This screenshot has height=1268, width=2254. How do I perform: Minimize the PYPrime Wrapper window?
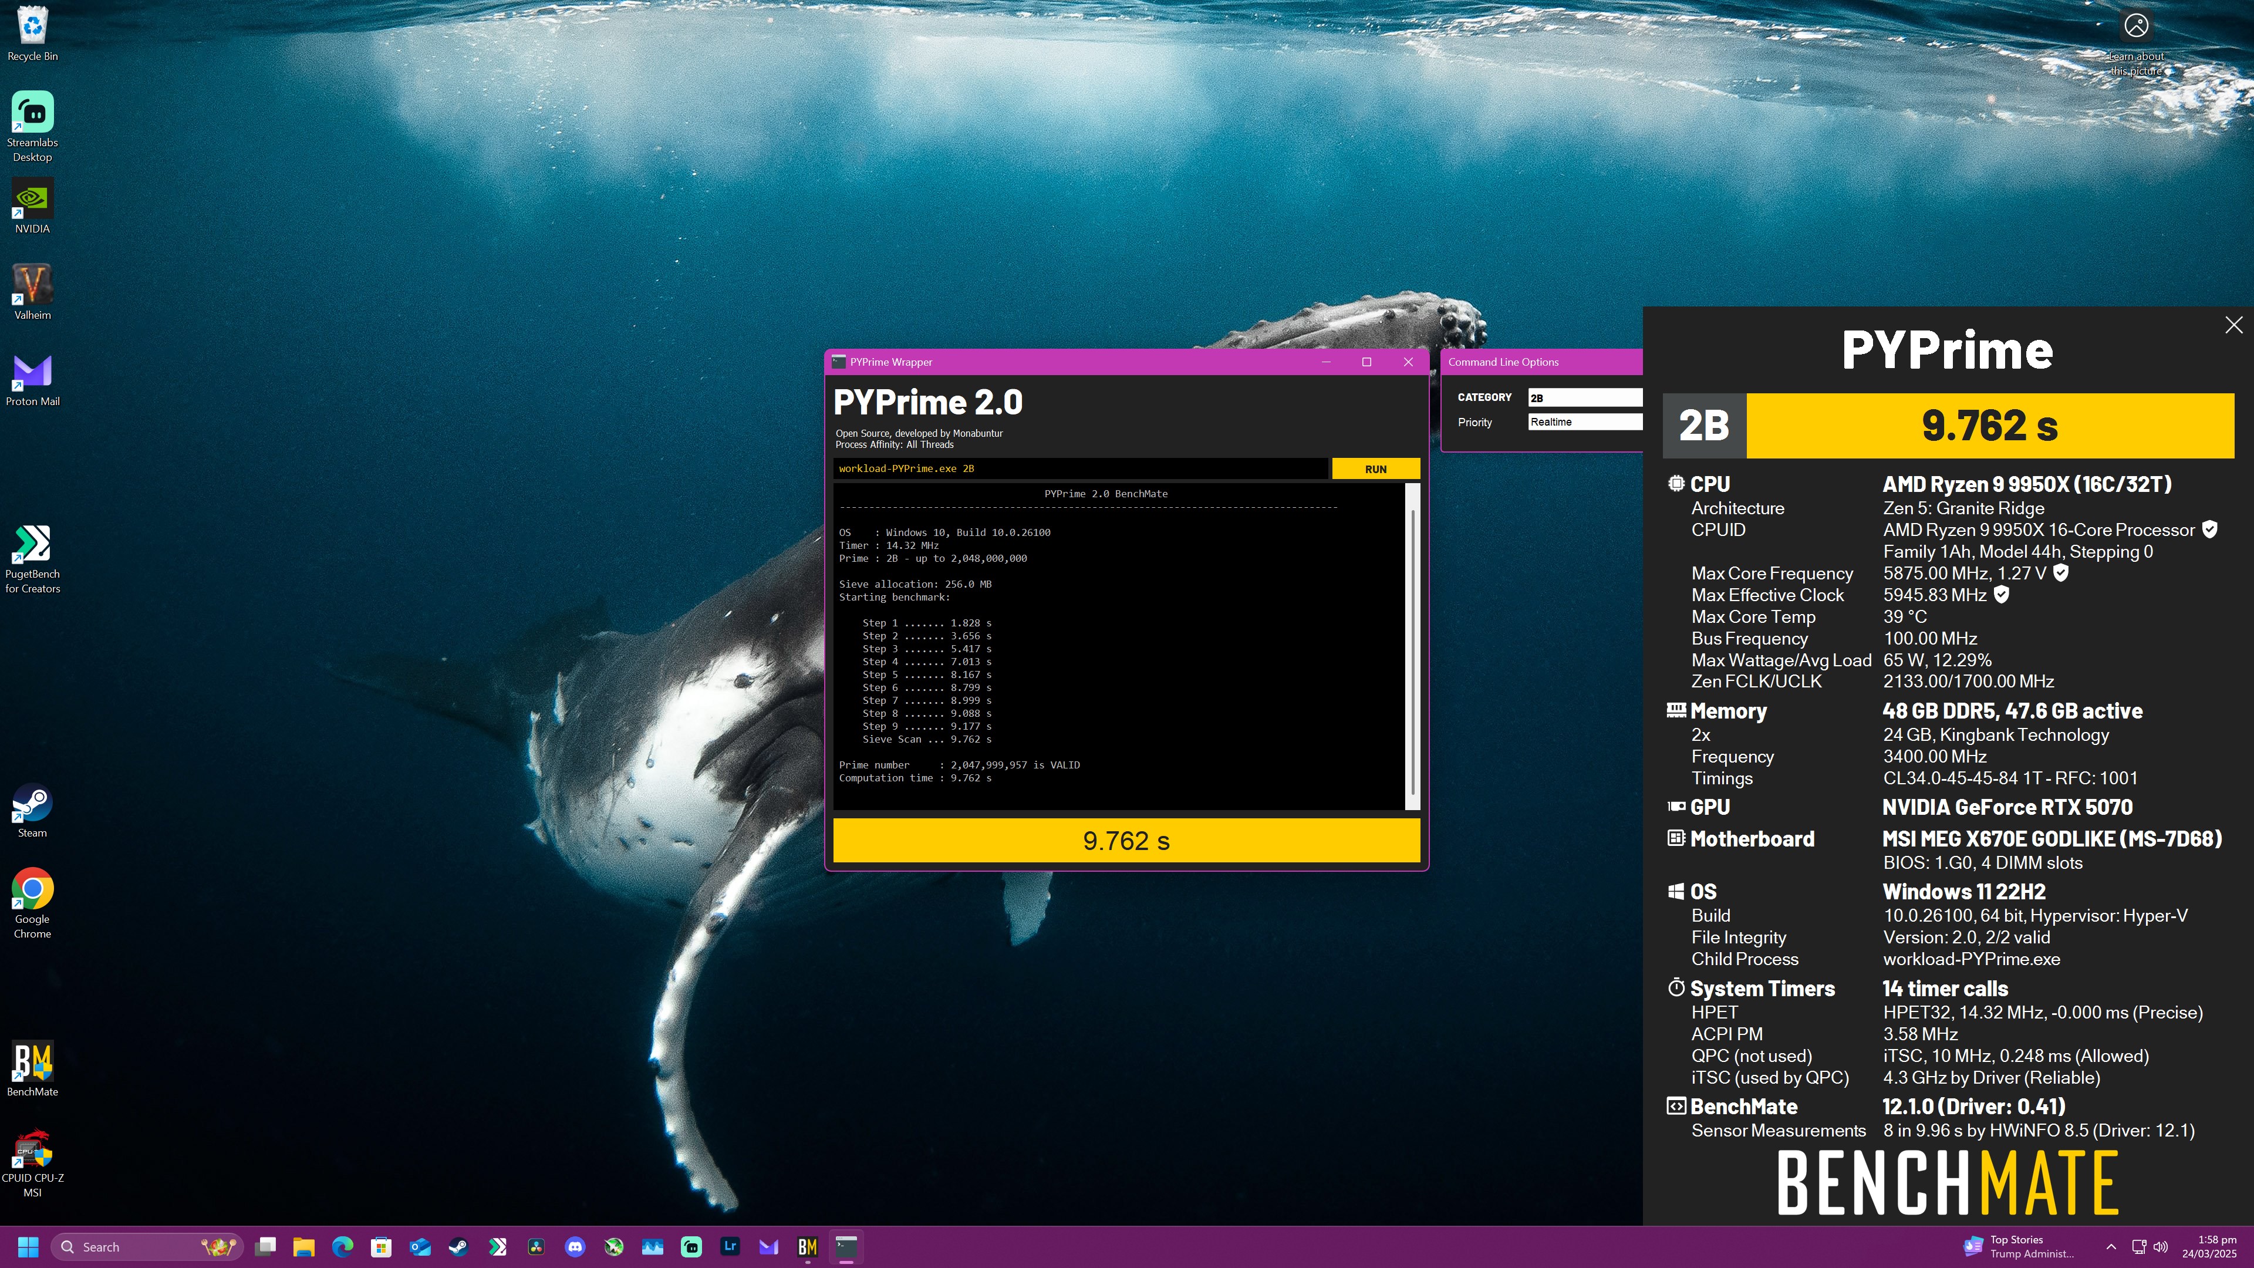(1325, 362)
